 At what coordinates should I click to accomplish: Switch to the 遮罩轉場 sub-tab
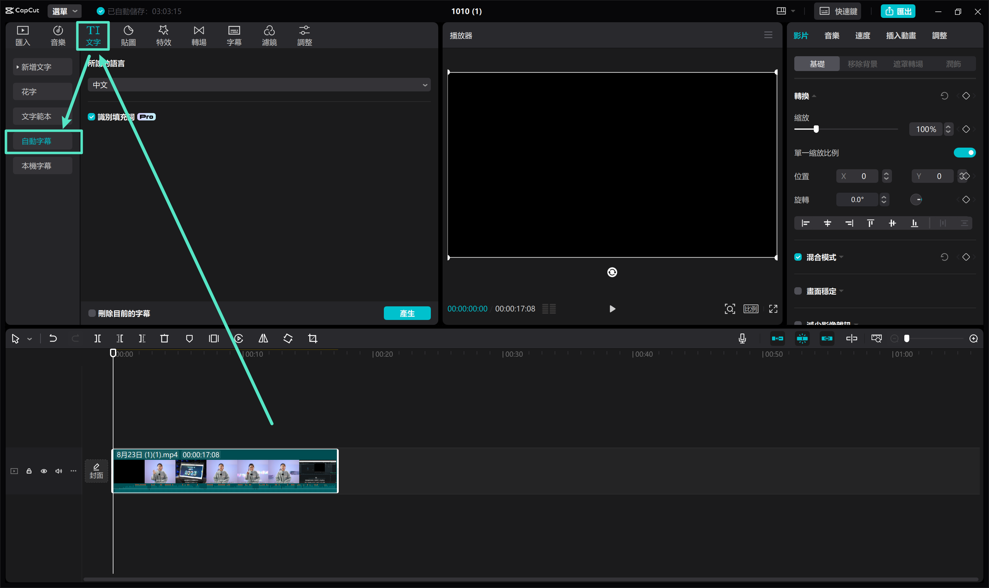908,64
